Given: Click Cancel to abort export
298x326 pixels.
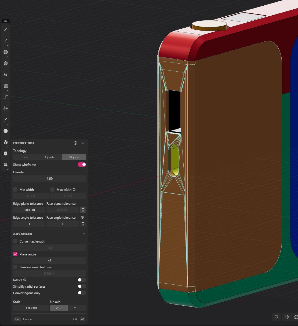Looking at the screenshot, I should tap(23, 319).
